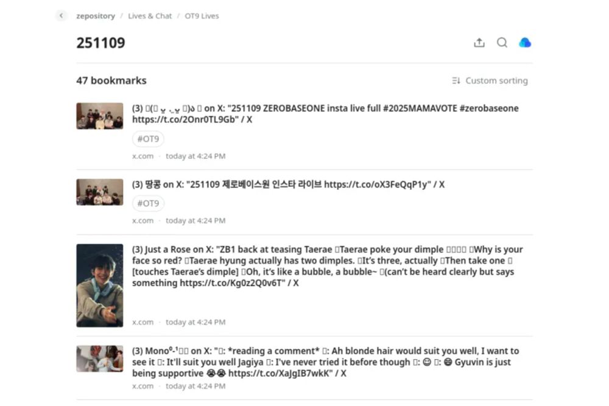Image resolution: width=609 pixels, height=406 pixels.
Task: Open the Custom sorting dropdown
Action: coord(490,80)
